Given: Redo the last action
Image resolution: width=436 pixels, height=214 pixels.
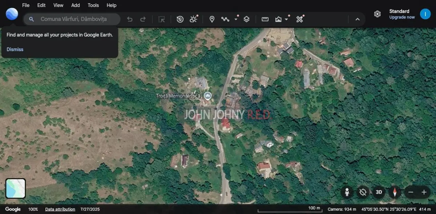Looking at the screenshot, I should pos(143,19).
